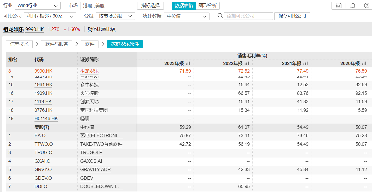Open the TRUGOLF link

tap(91, 153)
